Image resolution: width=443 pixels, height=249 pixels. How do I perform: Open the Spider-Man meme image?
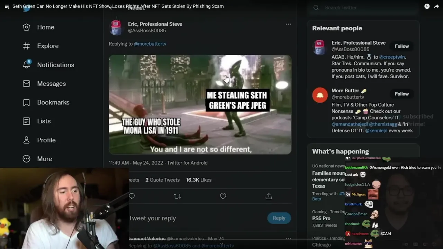[200, 104]
